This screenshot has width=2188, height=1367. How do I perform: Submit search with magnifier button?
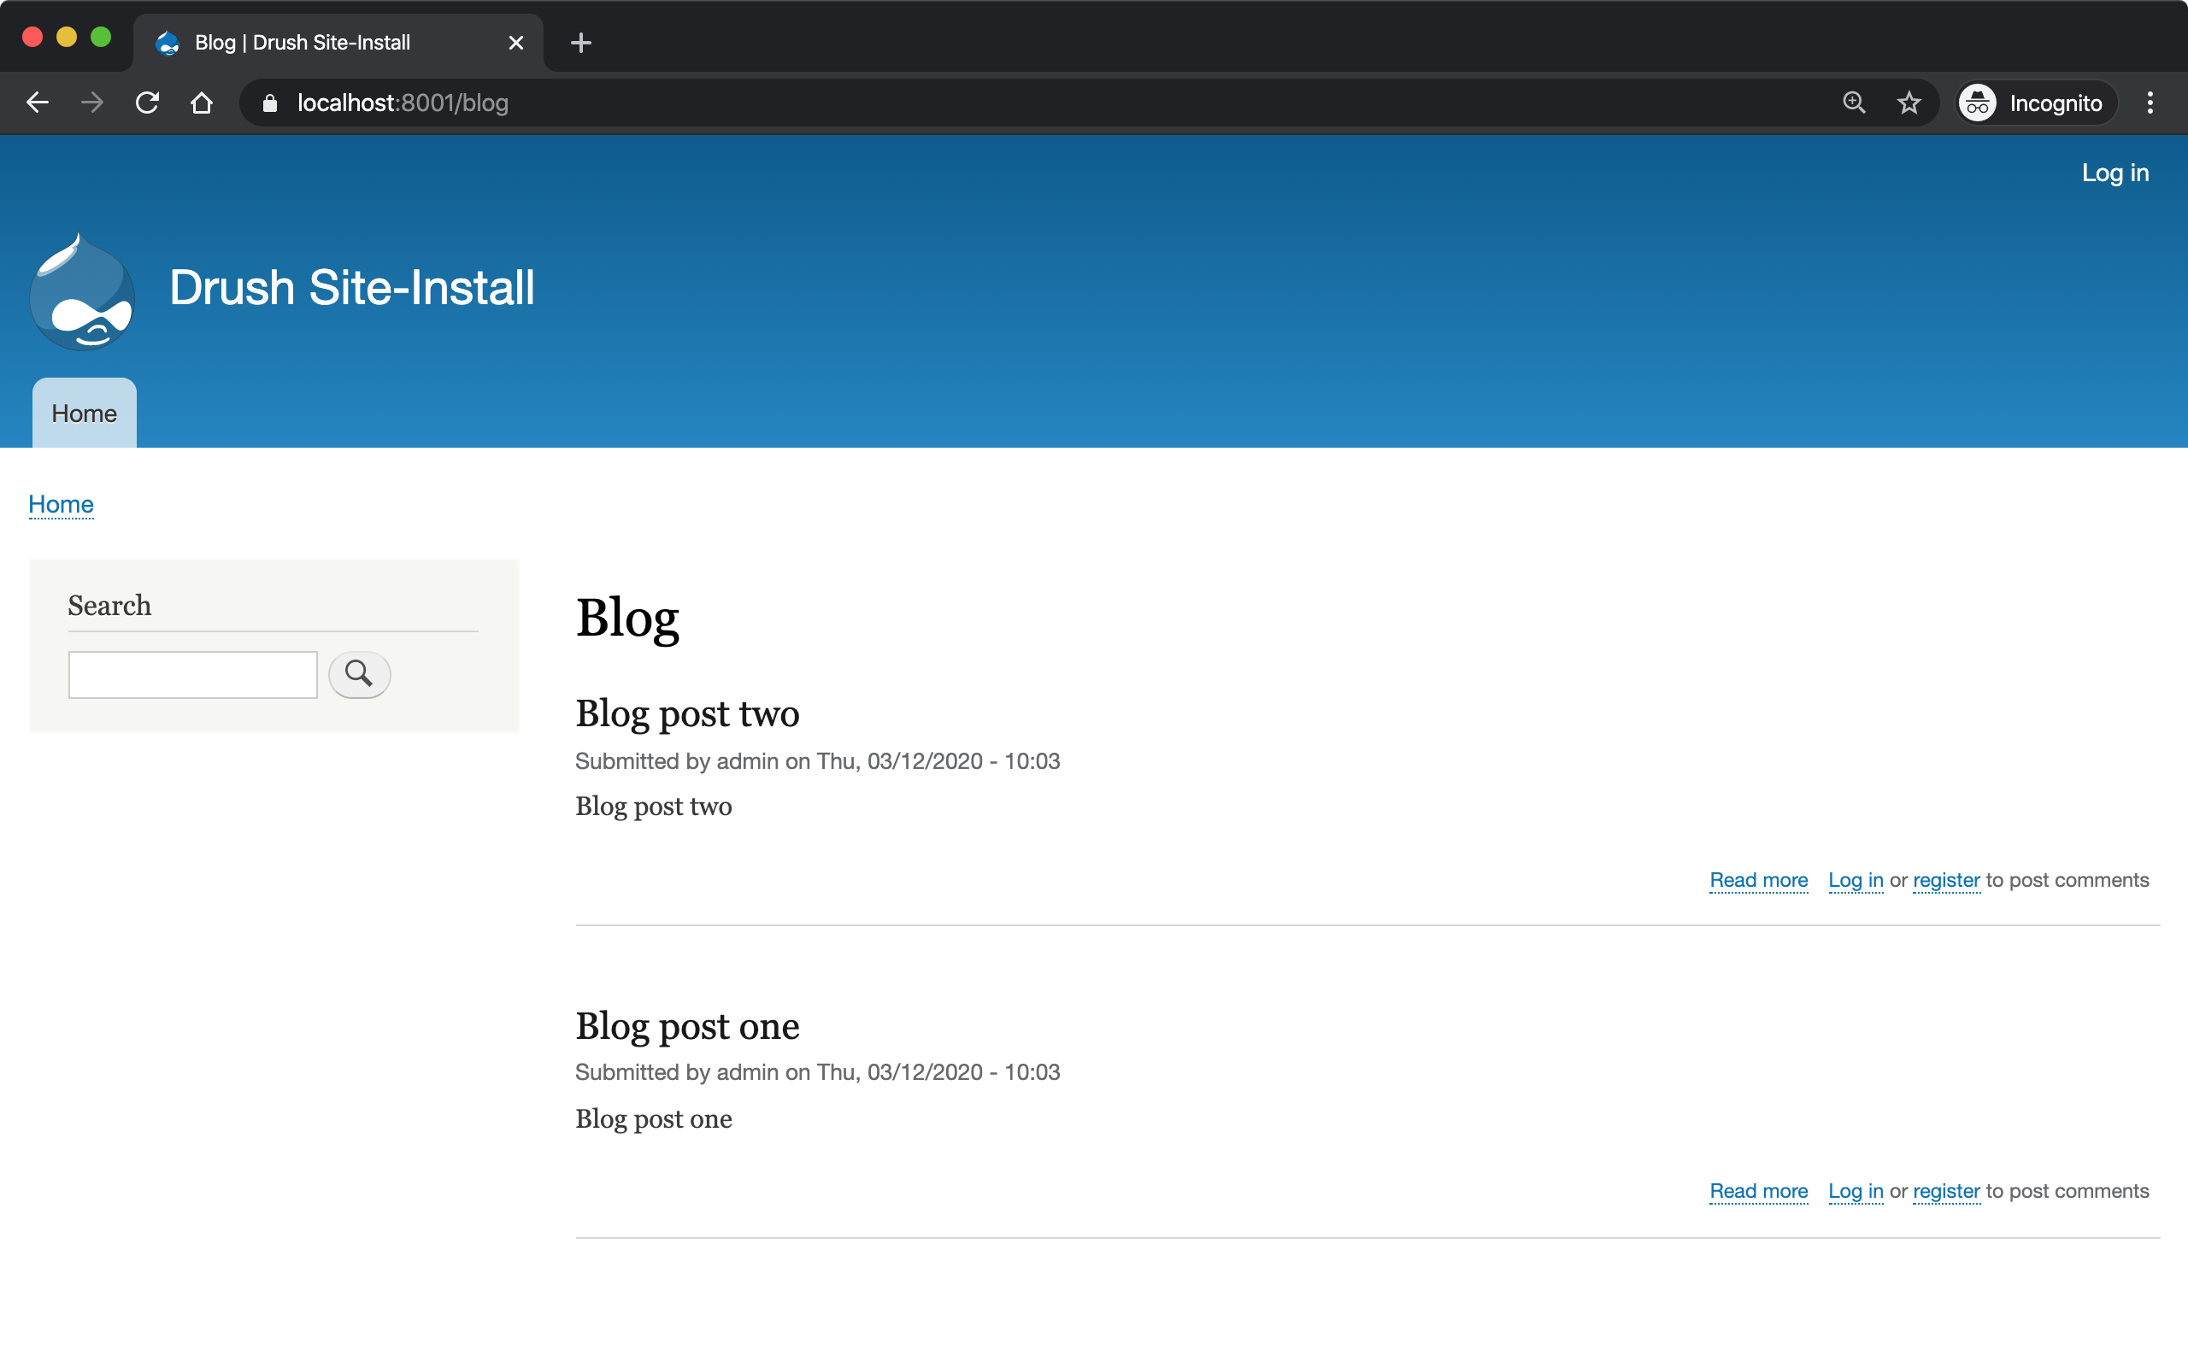pyautogui.click(x=359, y=674)
